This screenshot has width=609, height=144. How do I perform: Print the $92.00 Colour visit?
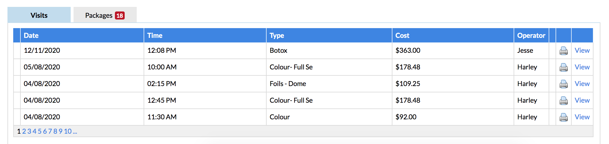coord(563,117)
